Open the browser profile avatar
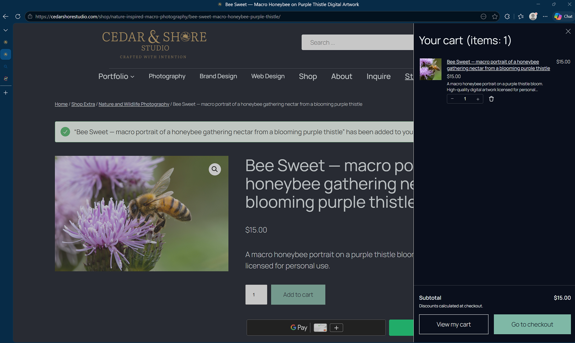This screenshot has height=343, width=575. [x=533, y=16]
